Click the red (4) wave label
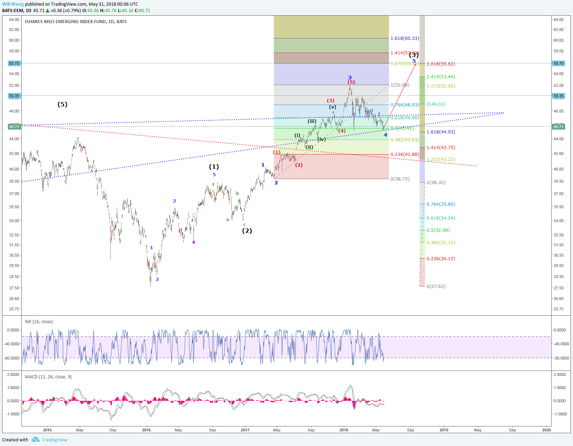 [342, 131]
